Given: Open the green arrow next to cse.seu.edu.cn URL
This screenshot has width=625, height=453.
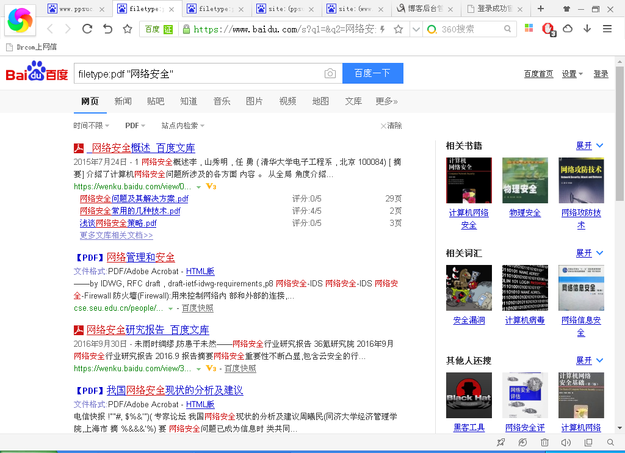Looking at the screenshot, I should (x=171, y=309).
